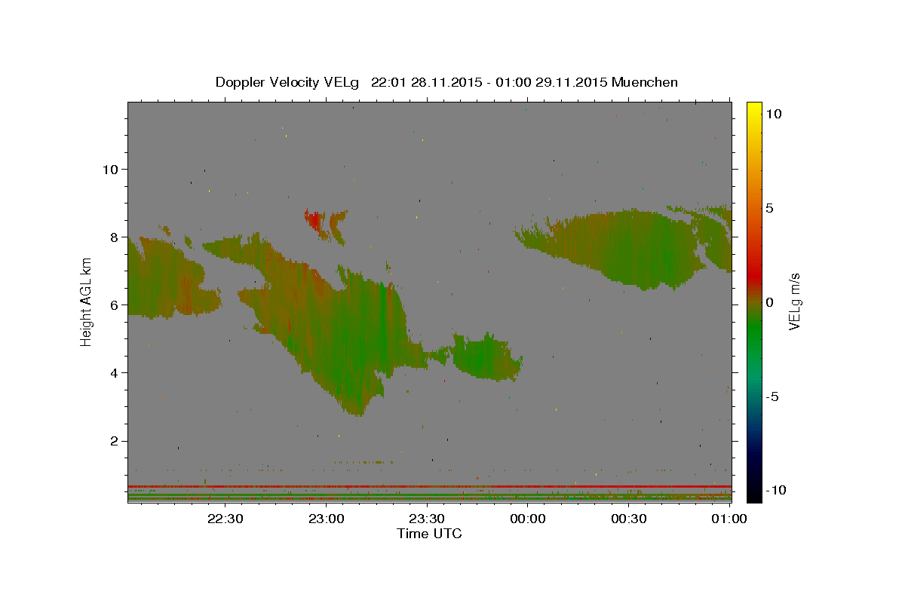Click the colorbar value 0 label
This screenshot has height=603, width=905.
click(770, 301)
